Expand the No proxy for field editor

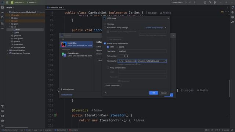164,61
